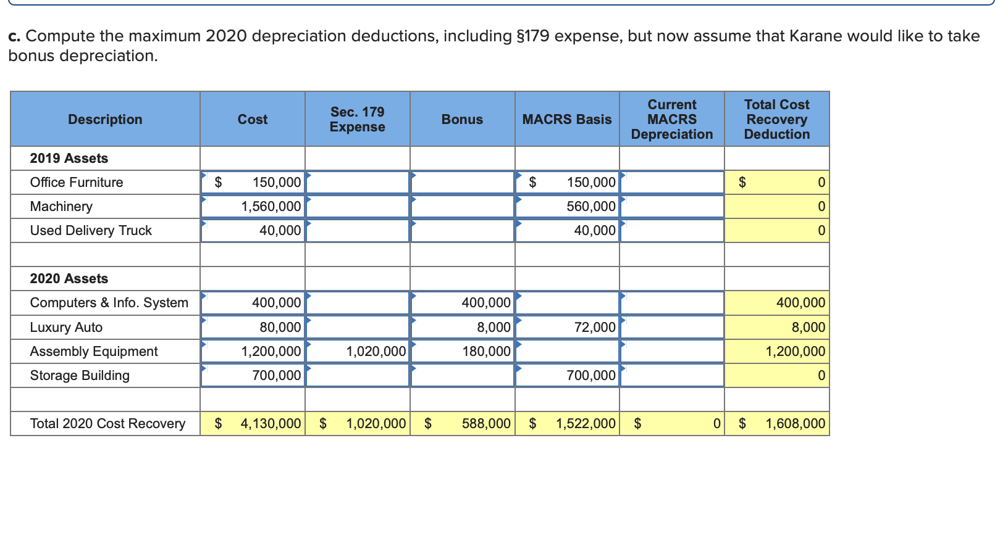Screen dimensions: 1008x533
Task: Click Luxury Auto cost cell 80,000
Action: pos(253,327)
